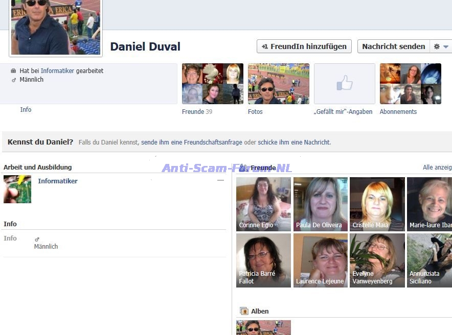Open the Freunde 39 photo collage tile
This screenshot has width=452, height=335.
212,84
